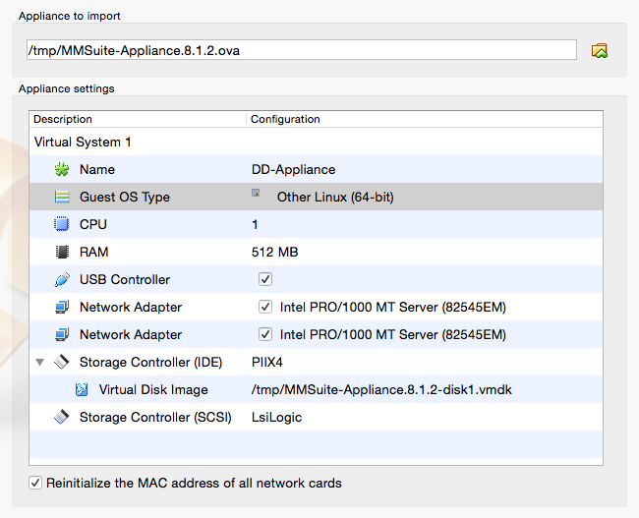Click the green Name icon

(x=61, y=170)
